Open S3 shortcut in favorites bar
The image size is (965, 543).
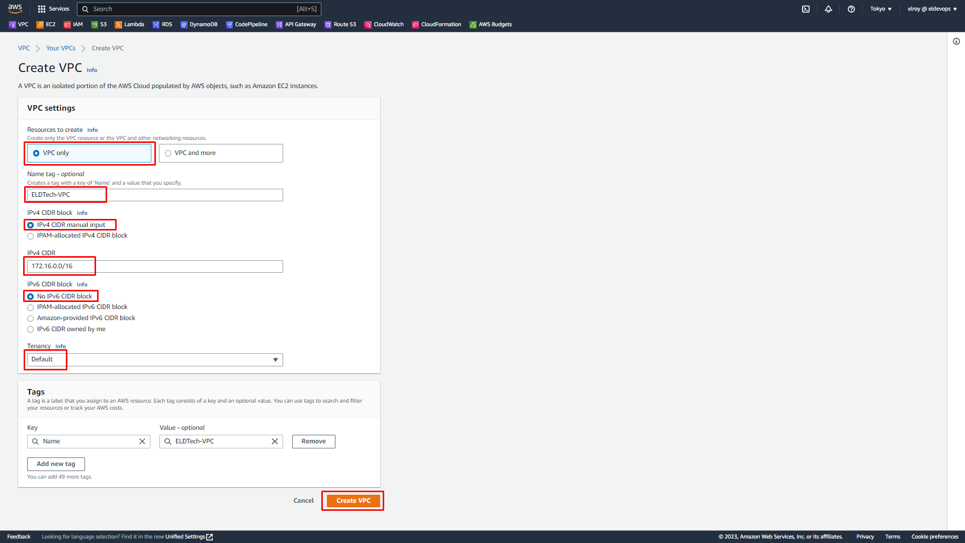(x=99, y=24)
